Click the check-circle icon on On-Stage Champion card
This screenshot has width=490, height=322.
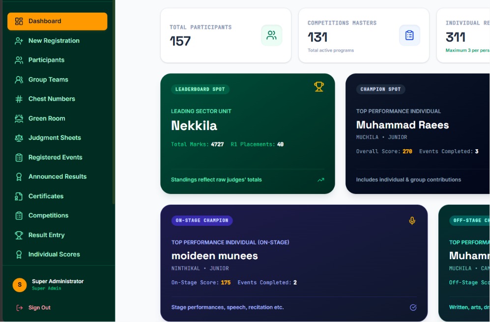coord(413,308)
